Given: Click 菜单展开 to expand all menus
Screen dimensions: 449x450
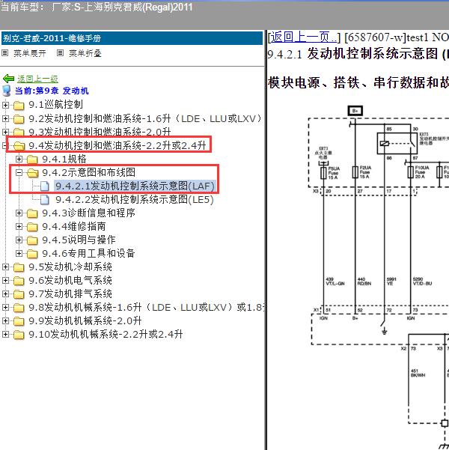Looking at the screenshot, I should (x=30, y=53).
